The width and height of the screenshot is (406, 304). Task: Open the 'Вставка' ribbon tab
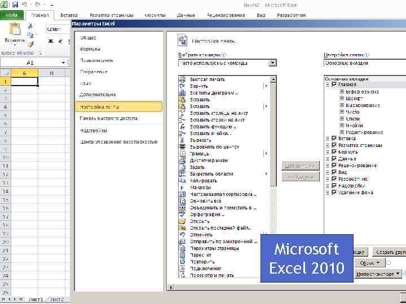point(69,15)
